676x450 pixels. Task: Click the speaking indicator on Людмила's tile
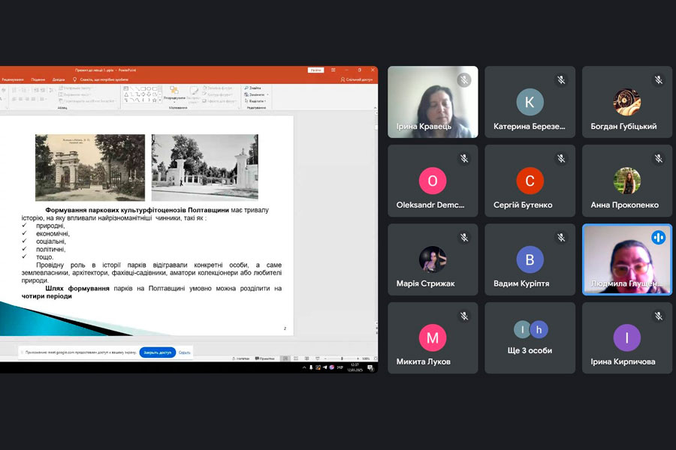659,238
